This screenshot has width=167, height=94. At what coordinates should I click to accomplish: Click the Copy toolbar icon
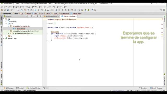[x=21, y=10]
